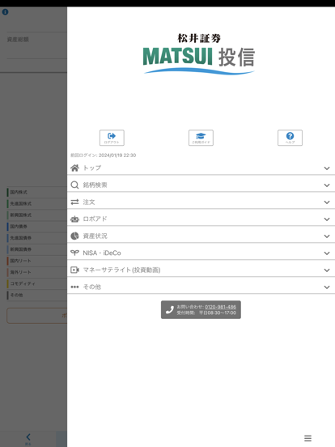Tap the swap arrows icon beside 注文
The height and width of the screenshot is (447, 335).
tap(74, 202)
